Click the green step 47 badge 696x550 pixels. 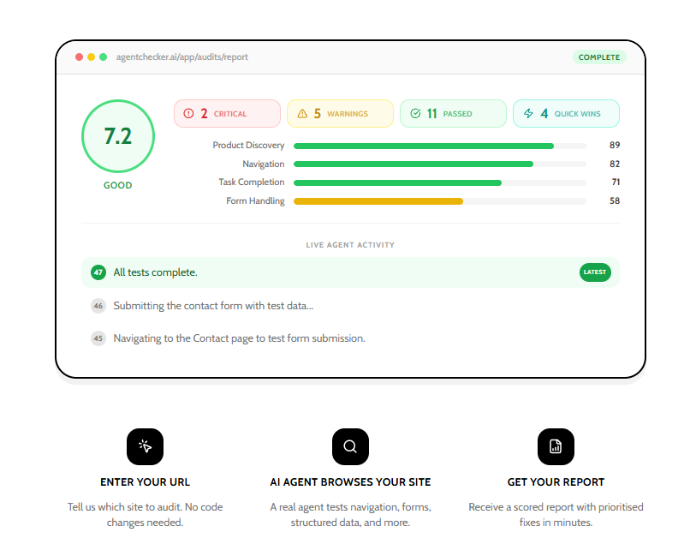tap(98, 272)
